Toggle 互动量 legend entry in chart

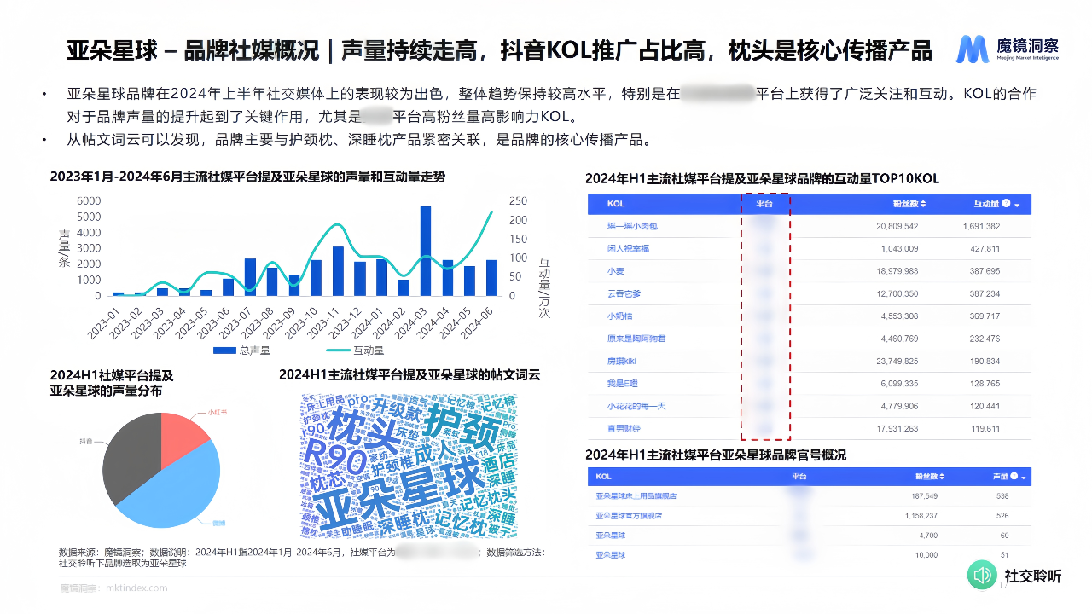coord(356,350)
